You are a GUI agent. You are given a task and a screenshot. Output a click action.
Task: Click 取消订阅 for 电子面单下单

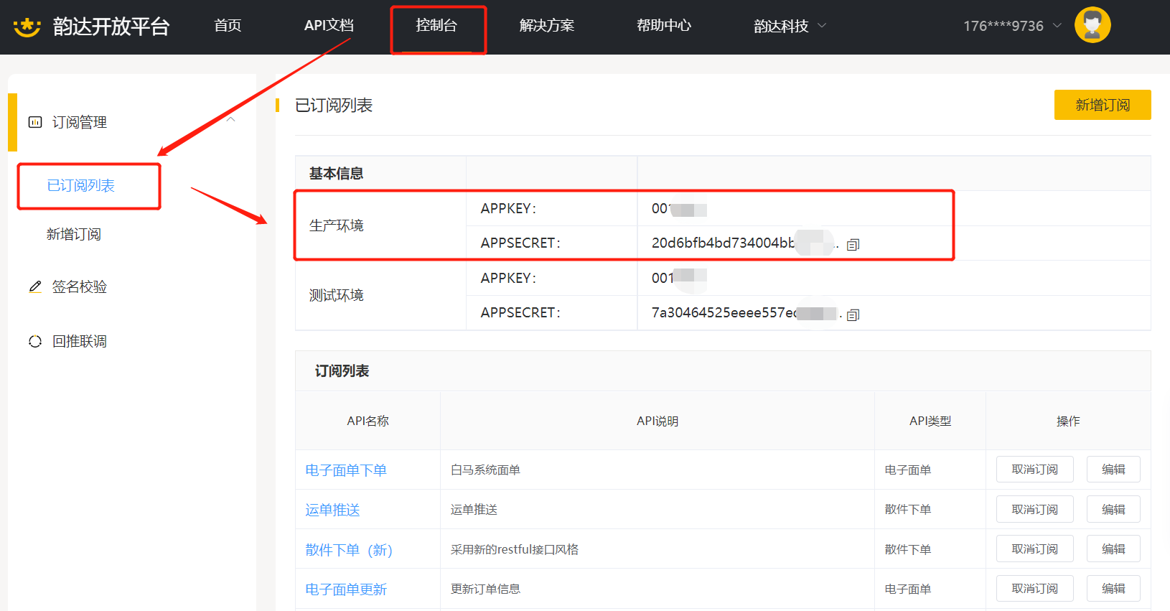click(1034, 470)
